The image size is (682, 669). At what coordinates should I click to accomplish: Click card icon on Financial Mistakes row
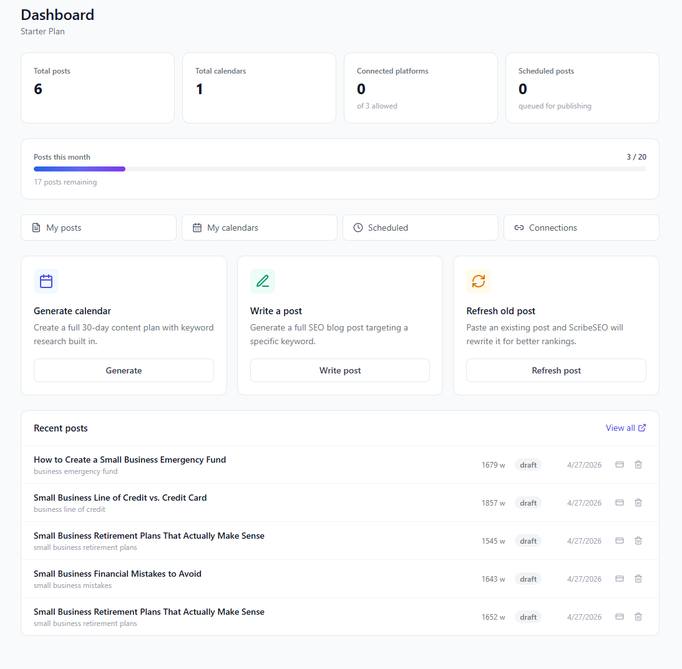click(620, 579)
